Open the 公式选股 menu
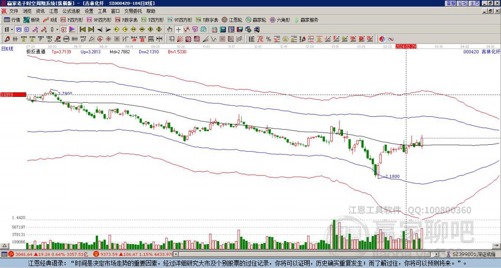Viewport: 501px width, 268px height. point(71,11)
